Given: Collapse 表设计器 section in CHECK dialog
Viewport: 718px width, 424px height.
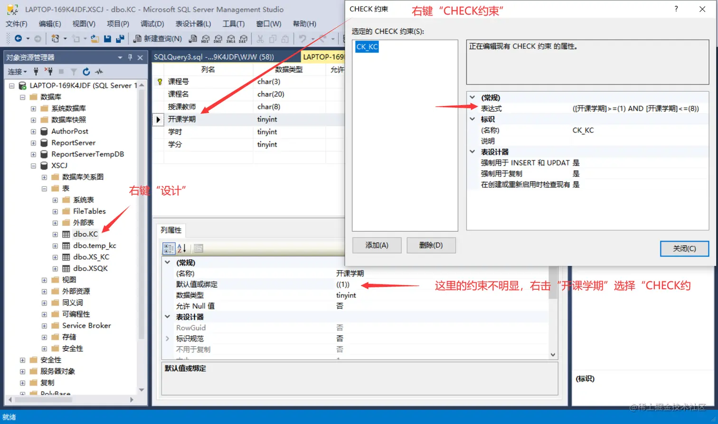Looking at the screenshot, I should tap(472, 152).
